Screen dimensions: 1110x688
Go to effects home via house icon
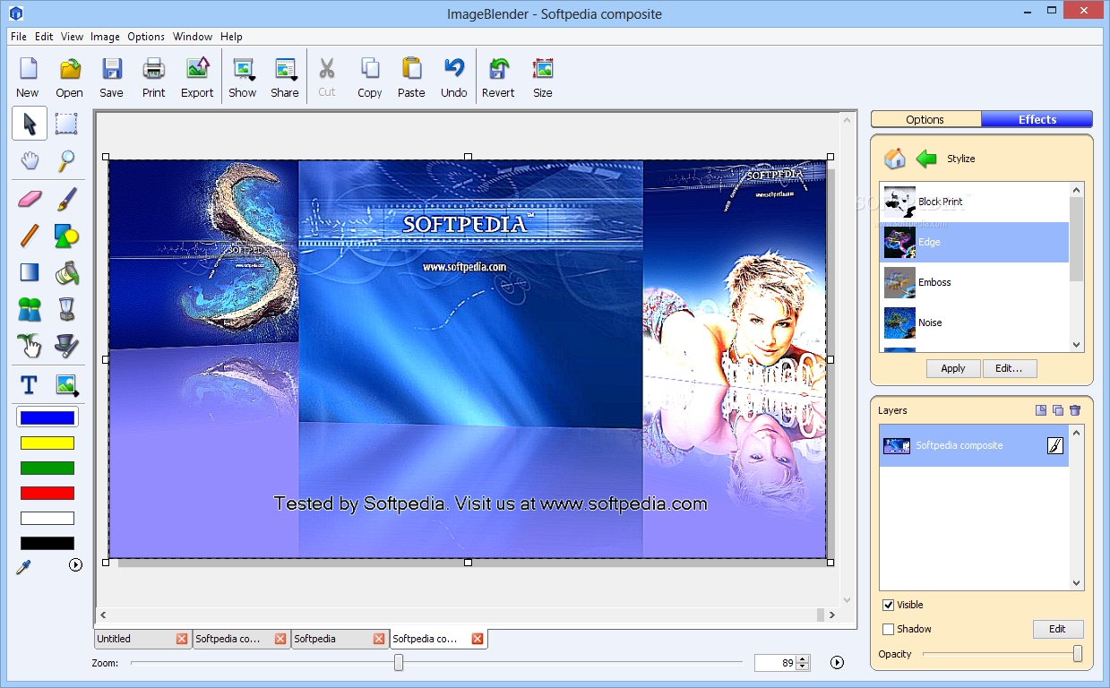point(894,159)
